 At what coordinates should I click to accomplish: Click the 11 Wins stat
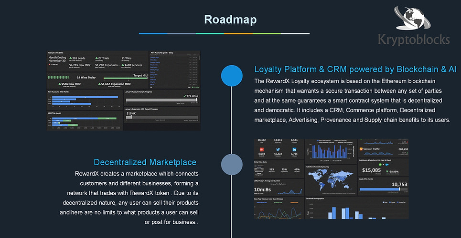127,58
